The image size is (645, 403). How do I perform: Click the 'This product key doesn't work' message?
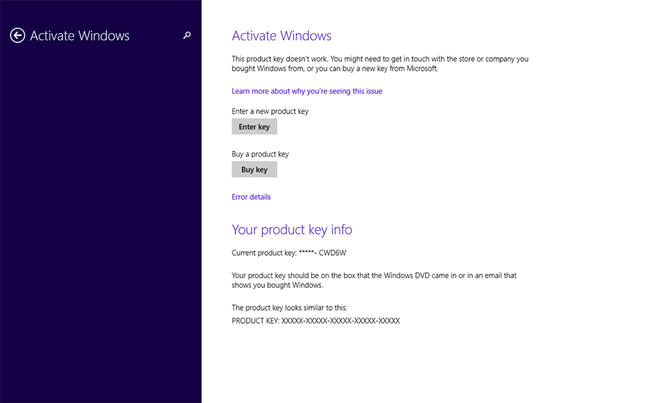379,64
